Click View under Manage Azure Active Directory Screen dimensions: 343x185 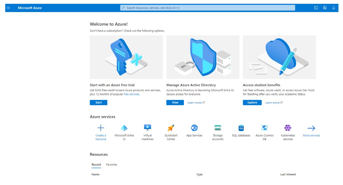(x=175, y=103)
